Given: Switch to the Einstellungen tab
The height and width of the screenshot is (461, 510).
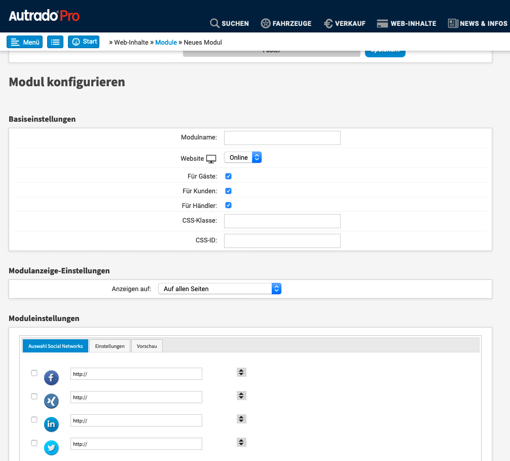Looking at the screenshot, I should pyautogui.click(x=110, y=346).
